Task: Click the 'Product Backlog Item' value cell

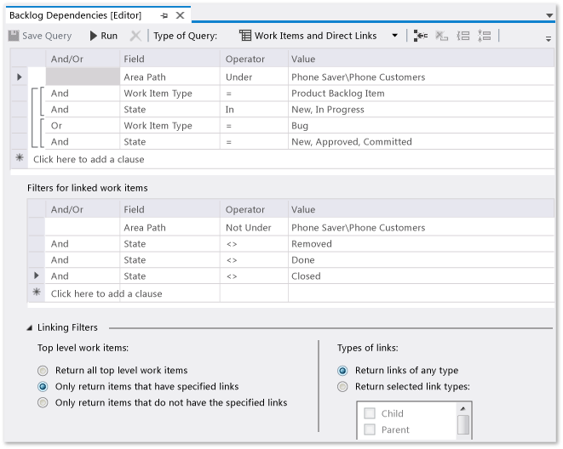Action: click(x=421, y=94)
